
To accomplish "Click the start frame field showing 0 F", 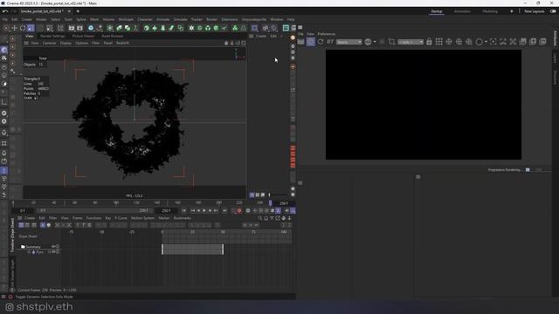I will click(24, 211).
